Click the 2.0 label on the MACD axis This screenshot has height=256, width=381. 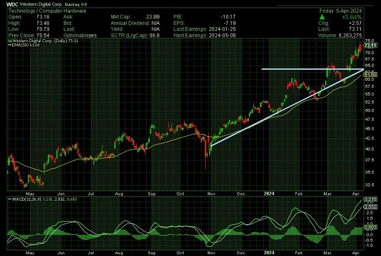[369, 213]
